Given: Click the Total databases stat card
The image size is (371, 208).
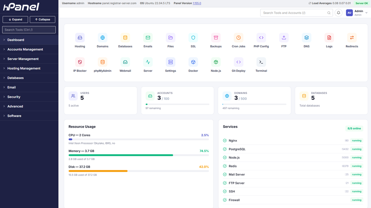Looking at the screenshot, I should [331, 101].
